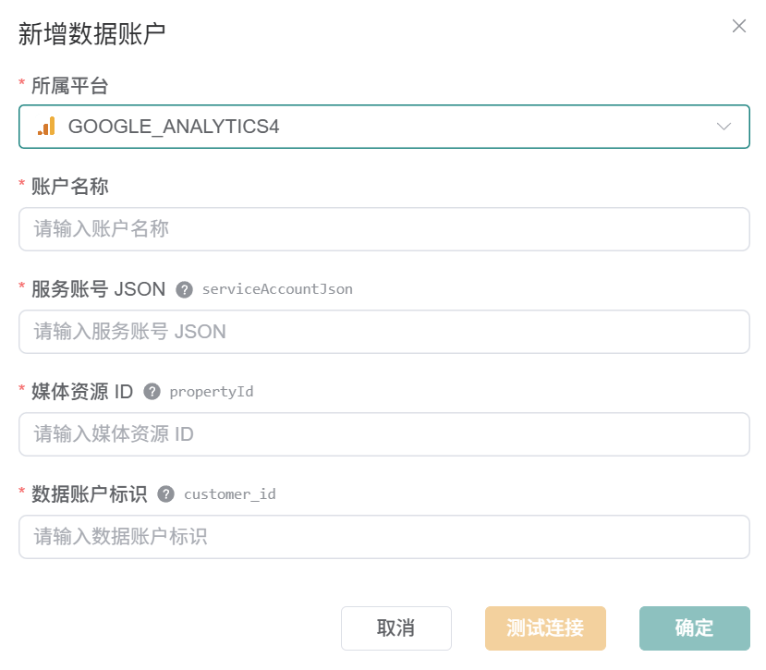Screen dimensions: 766x670
Task: Click the 新增数据账户 dialog title
Action: [91, 34]
